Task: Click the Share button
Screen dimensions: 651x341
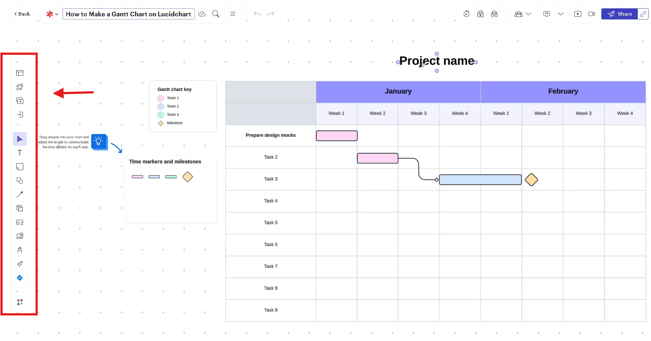Action: coord(622,14)
